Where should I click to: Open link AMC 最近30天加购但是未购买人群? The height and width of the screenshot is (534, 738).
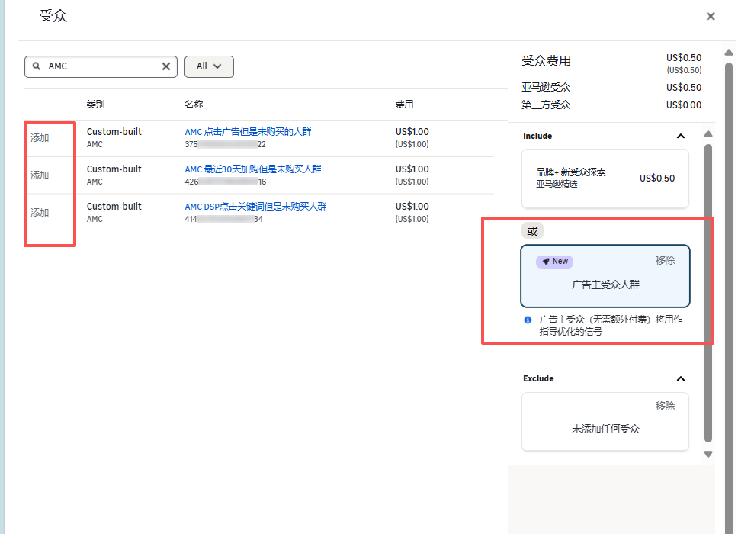click(x=253, y=169)
